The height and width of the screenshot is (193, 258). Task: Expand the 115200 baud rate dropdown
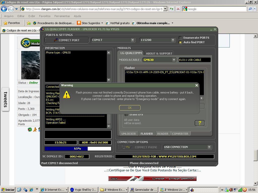tap(173, 40)
